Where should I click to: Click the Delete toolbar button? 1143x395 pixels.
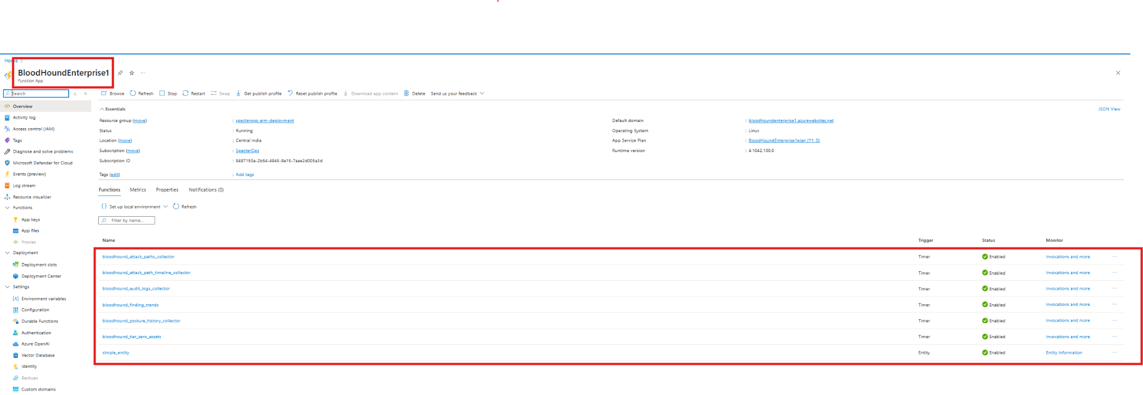(x=415, y=94)
